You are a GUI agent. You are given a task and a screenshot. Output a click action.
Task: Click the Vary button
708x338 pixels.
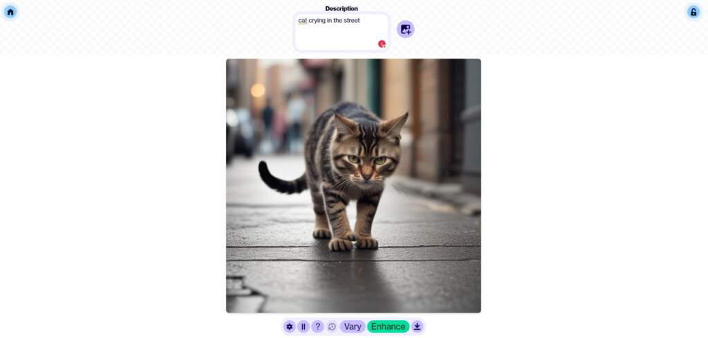tap(353, 326)
